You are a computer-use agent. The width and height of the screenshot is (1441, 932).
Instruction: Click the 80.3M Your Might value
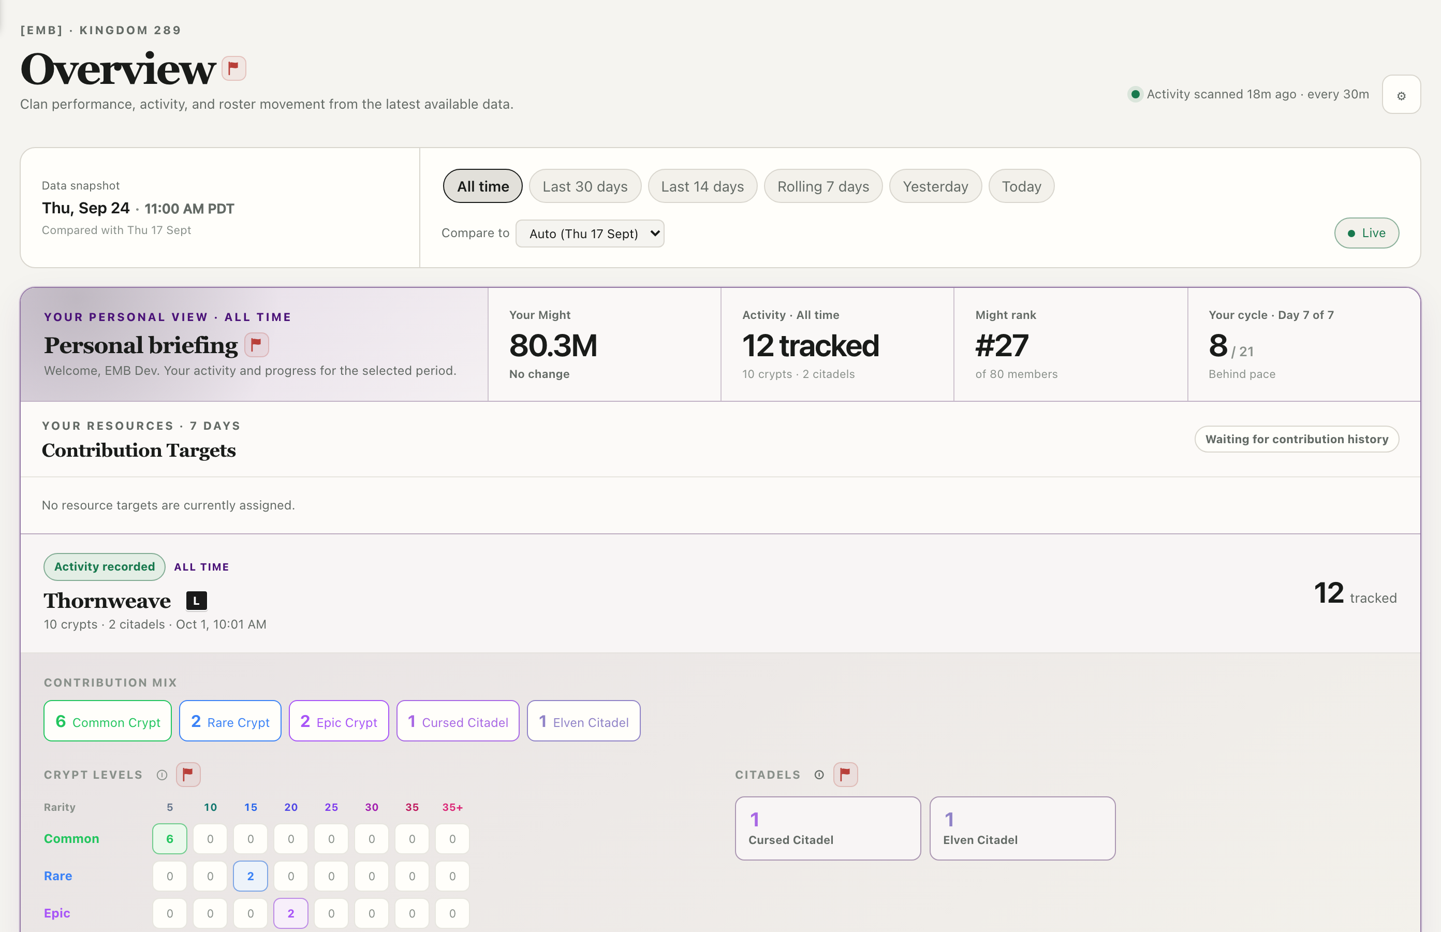pos(553,346)
